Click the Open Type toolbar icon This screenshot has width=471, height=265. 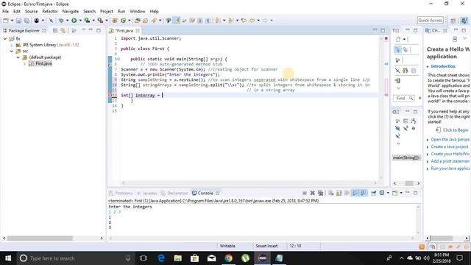tap(138, 21)
